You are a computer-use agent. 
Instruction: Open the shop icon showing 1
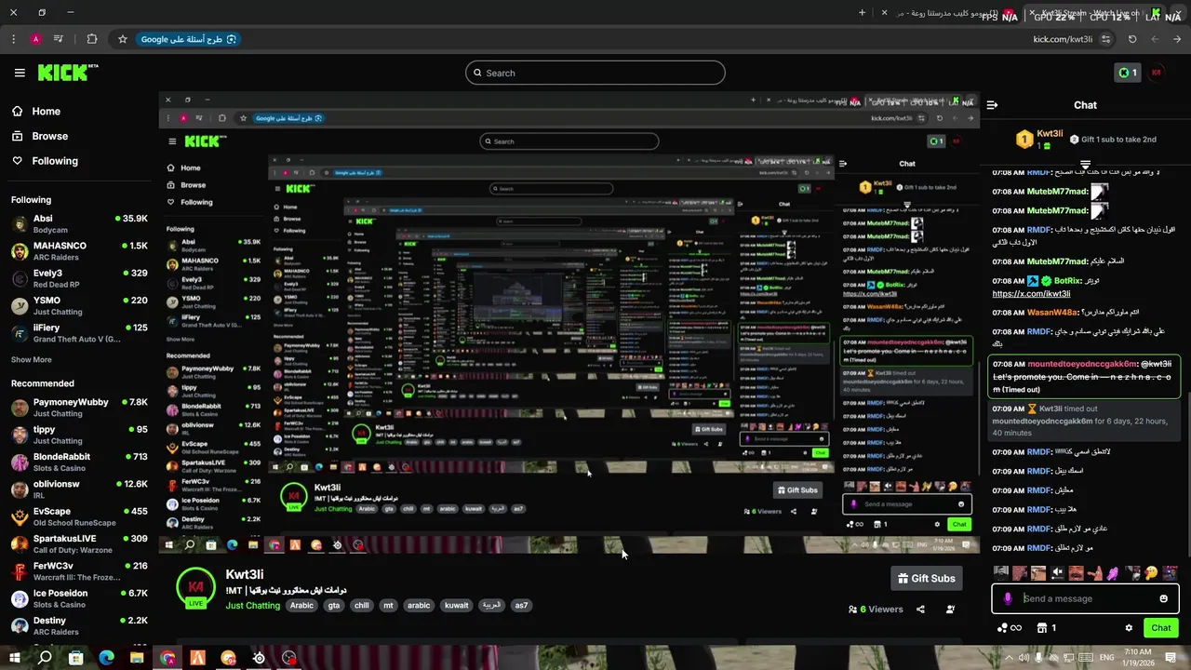[x=1047, y=628]
